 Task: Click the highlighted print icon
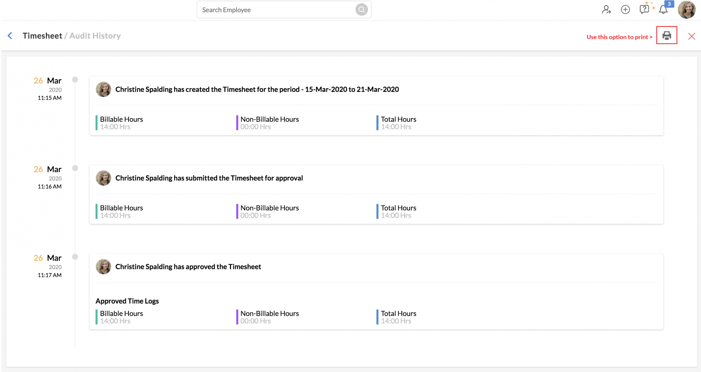tap(667, 35)
